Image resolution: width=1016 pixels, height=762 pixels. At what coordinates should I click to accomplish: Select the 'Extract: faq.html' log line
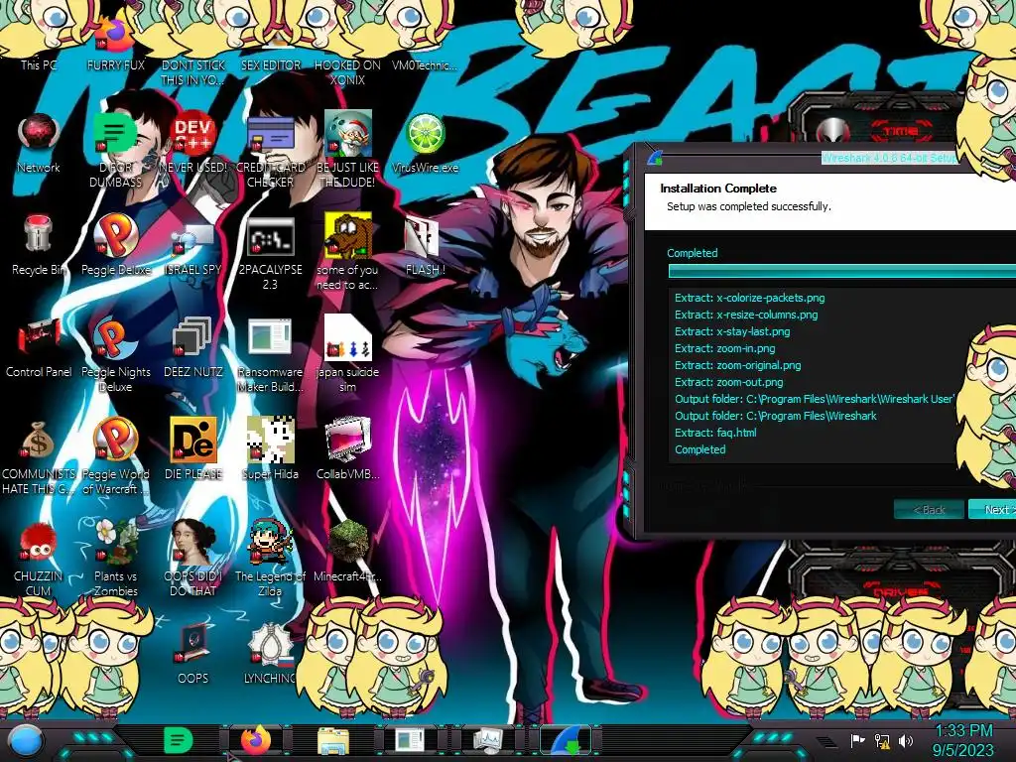click(715, 433)
